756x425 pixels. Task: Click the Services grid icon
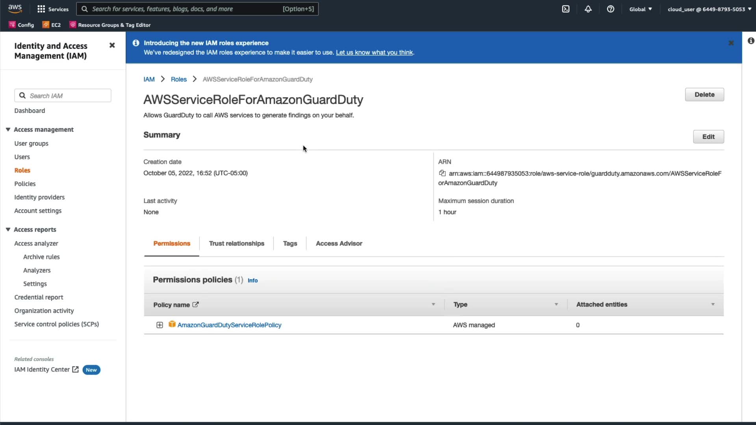(x=41, y=9)
